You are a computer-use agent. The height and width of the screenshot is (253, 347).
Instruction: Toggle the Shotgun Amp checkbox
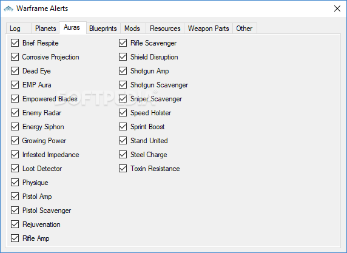[x=123, y=71]
